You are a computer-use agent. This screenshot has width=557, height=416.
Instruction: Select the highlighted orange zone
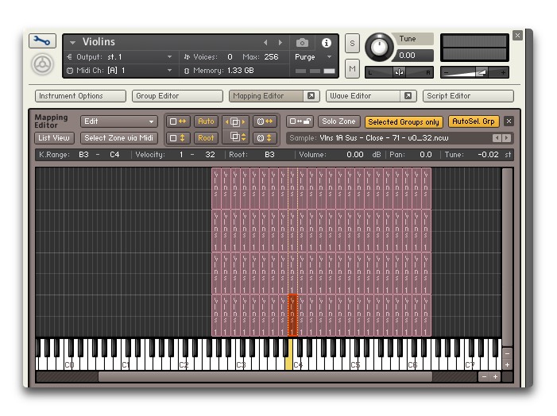pos(292,315)
